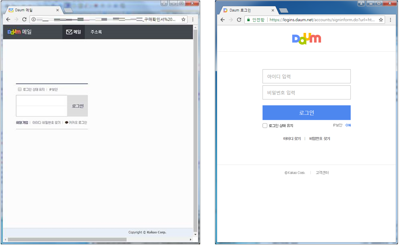Click Kakao Corp. copyright in left footer
This screenshot has width=399, height=245.
click(147, 232)
